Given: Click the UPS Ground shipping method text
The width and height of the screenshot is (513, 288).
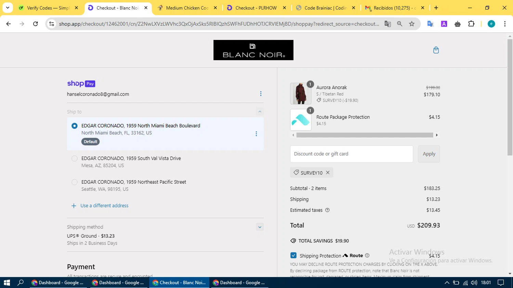Looking at the screenshot, I should point(91,236).
